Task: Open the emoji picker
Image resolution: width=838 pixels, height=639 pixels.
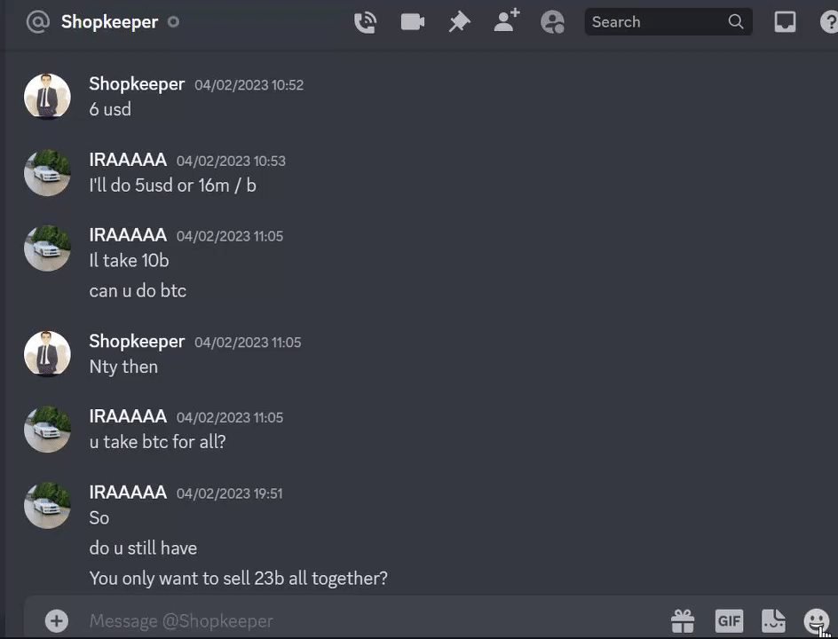Action: pyautogui.click(x=816, y=621)
